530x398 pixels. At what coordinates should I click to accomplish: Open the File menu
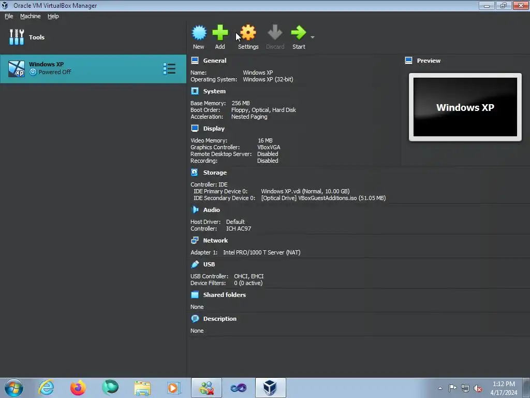point(9,16)
